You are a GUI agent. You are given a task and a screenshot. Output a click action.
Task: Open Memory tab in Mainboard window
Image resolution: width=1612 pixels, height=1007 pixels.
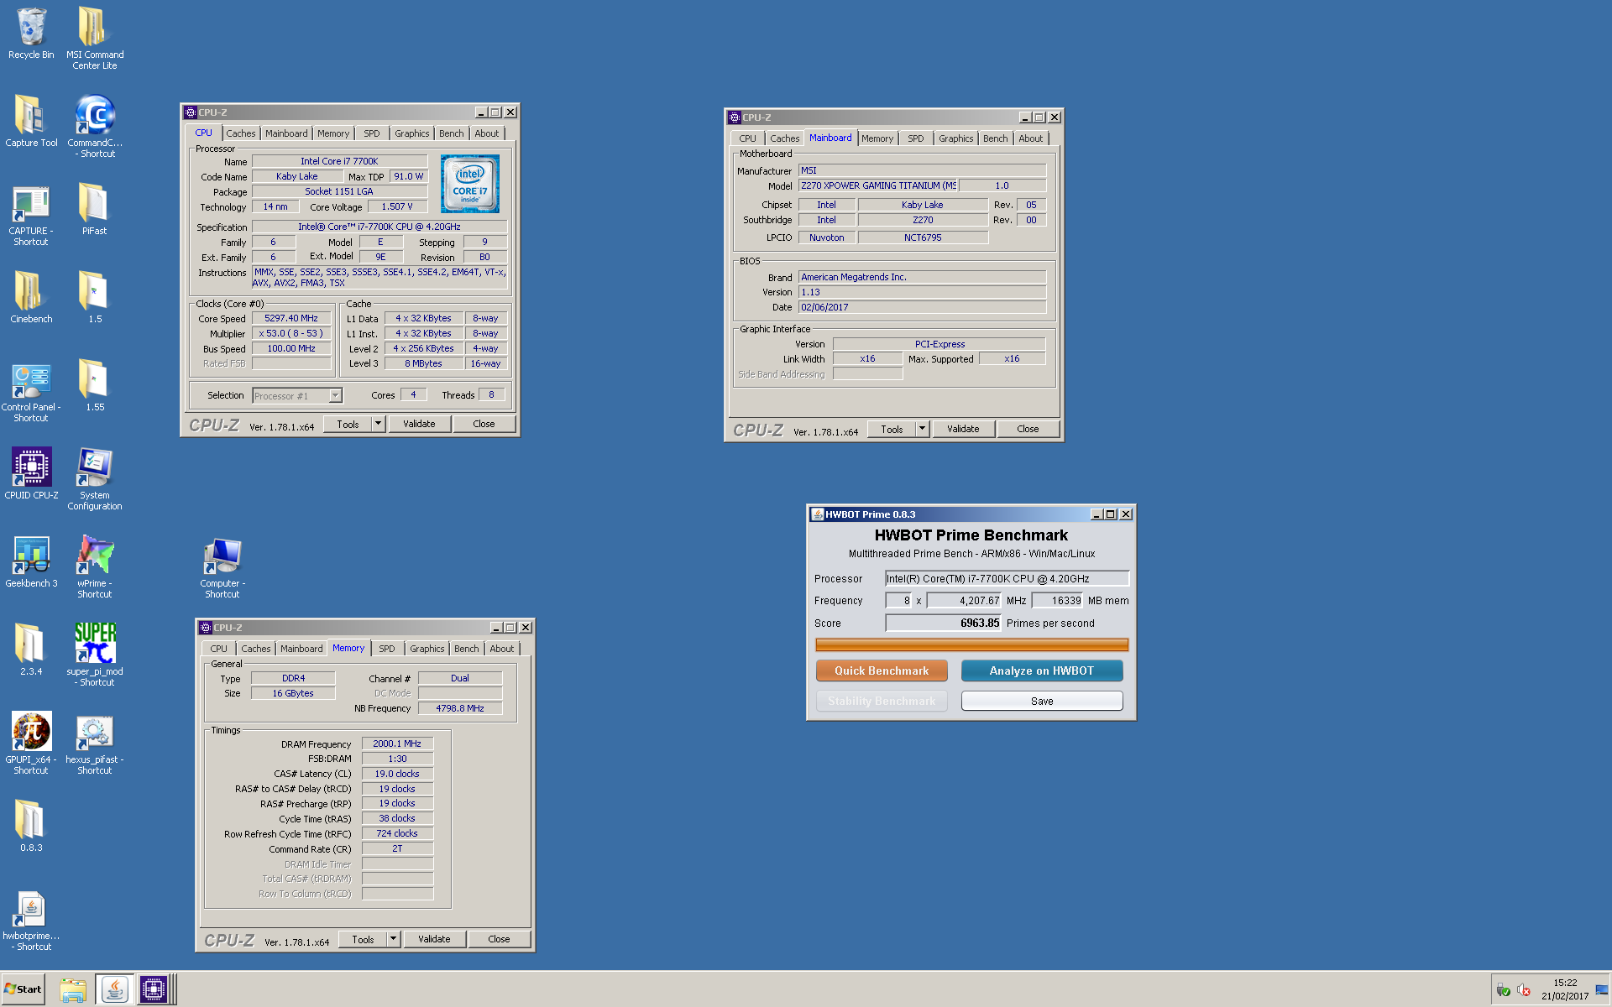(877, 138)
